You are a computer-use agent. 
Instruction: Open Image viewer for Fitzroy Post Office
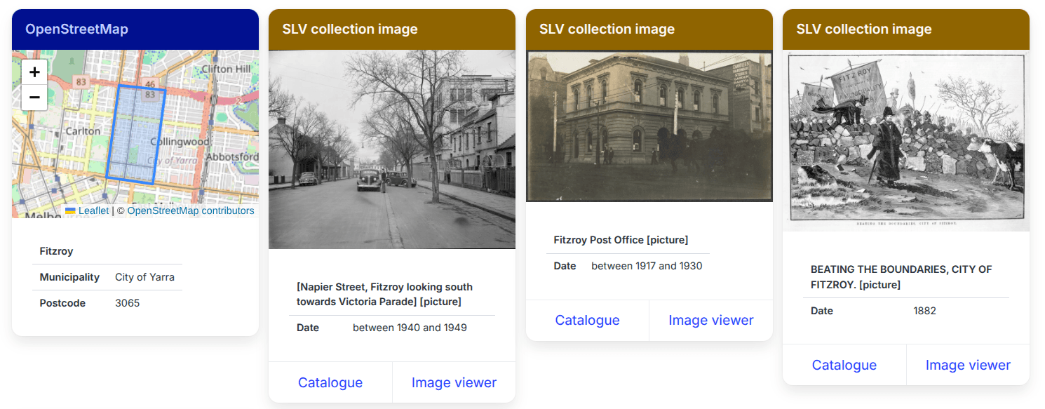(x=710, y=320)
